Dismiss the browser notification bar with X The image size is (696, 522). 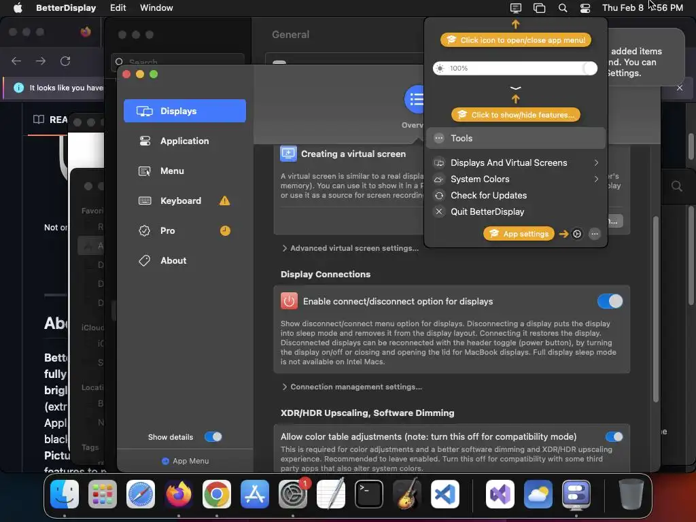click(x=680, y=88)
